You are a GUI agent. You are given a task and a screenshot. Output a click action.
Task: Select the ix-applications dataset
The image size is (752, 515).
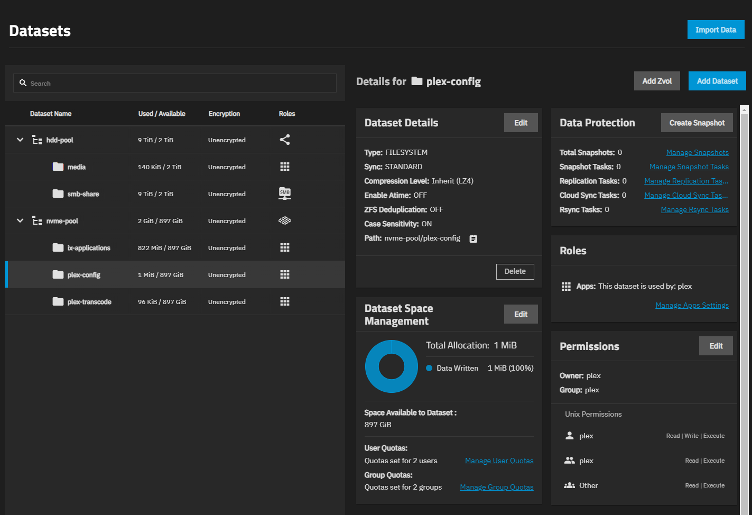click(175, 247)
